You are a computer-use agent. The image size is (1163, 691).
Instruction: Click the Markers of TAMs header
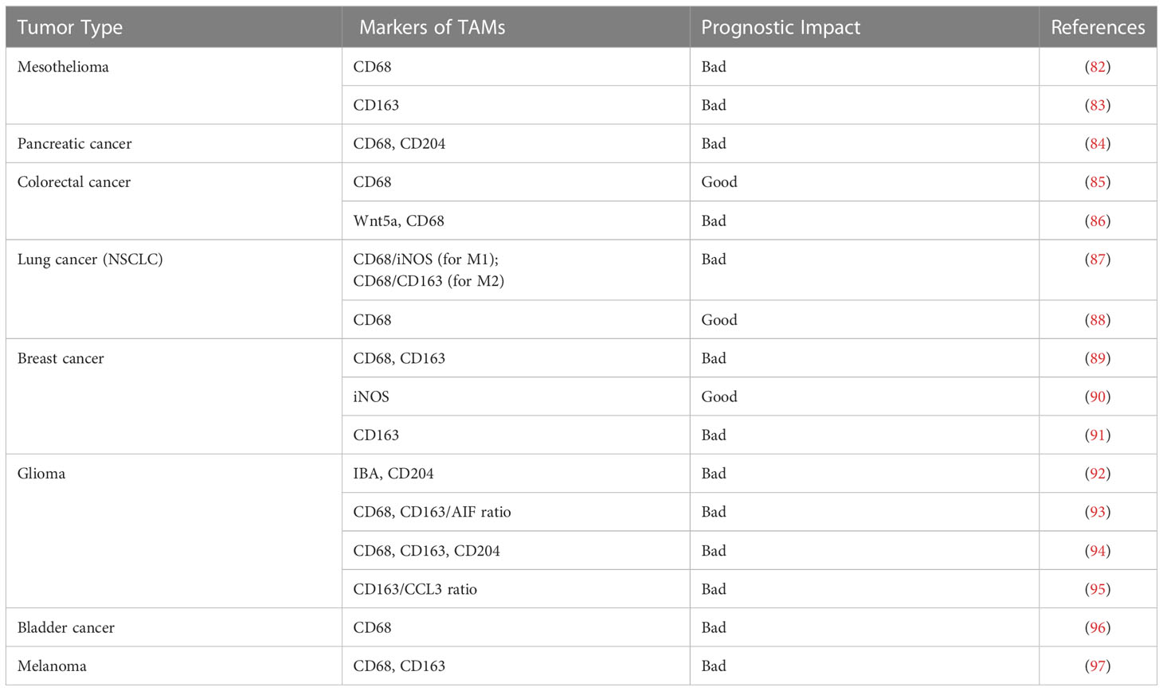click(432, 28)
